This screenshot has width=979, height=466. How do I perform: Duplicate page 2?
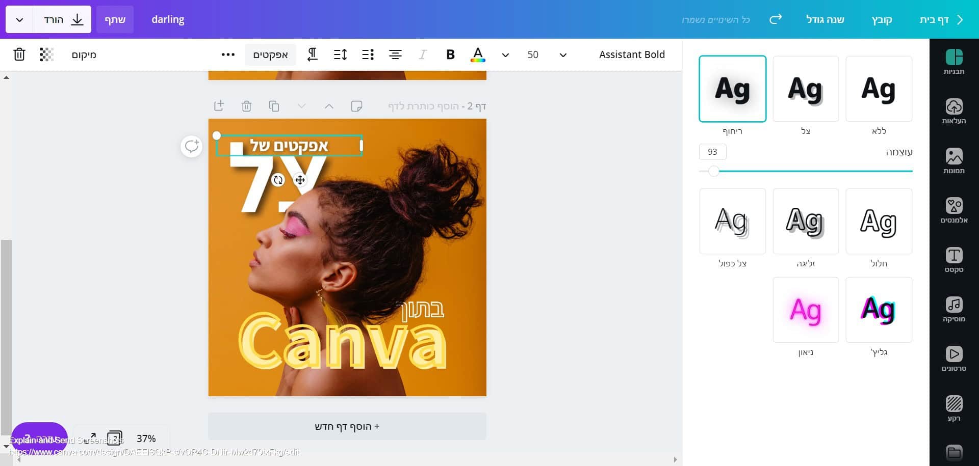(274, 106)
